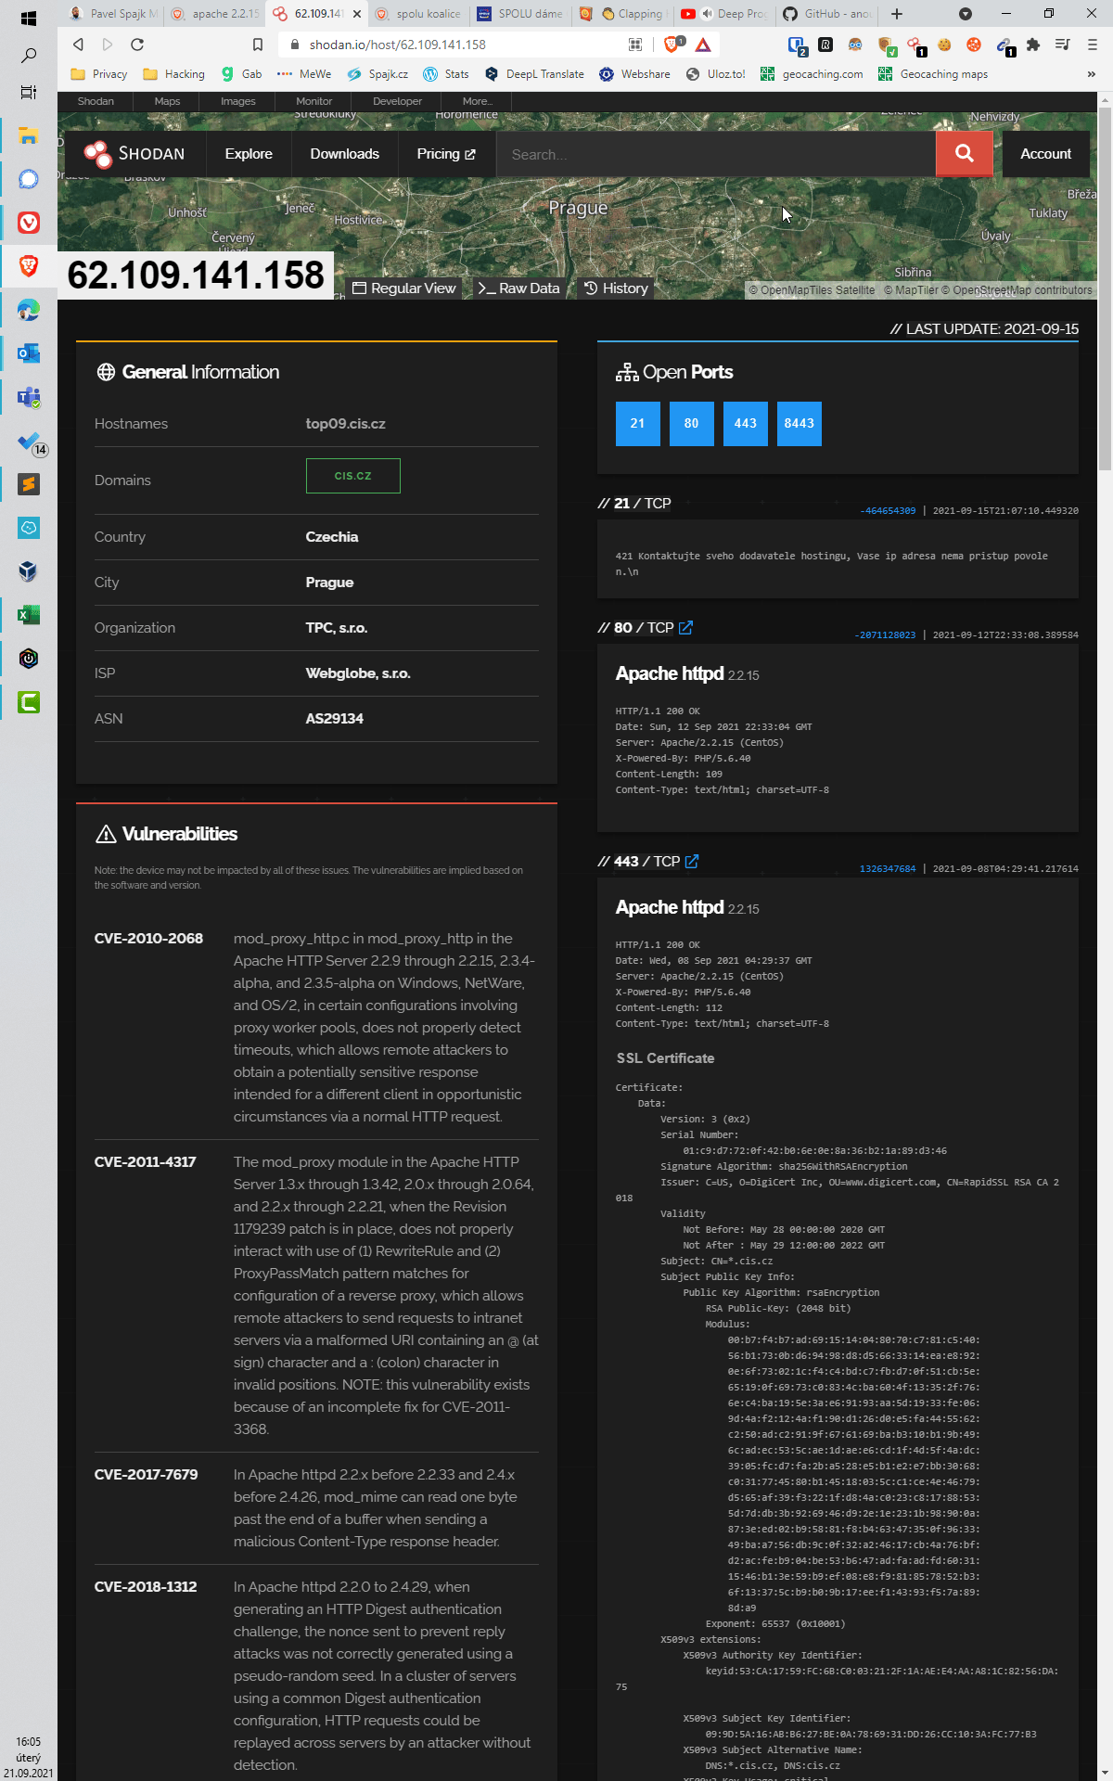
Task: Switch to Deep Prog YouTube tab
Action: [x=726, y=14]
